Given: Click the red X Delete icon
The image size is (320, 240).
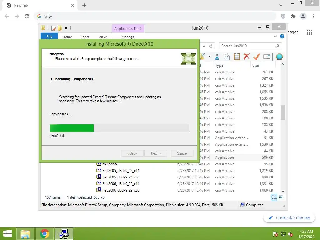Looking at the screenshot, I should (x=247, y=56).
